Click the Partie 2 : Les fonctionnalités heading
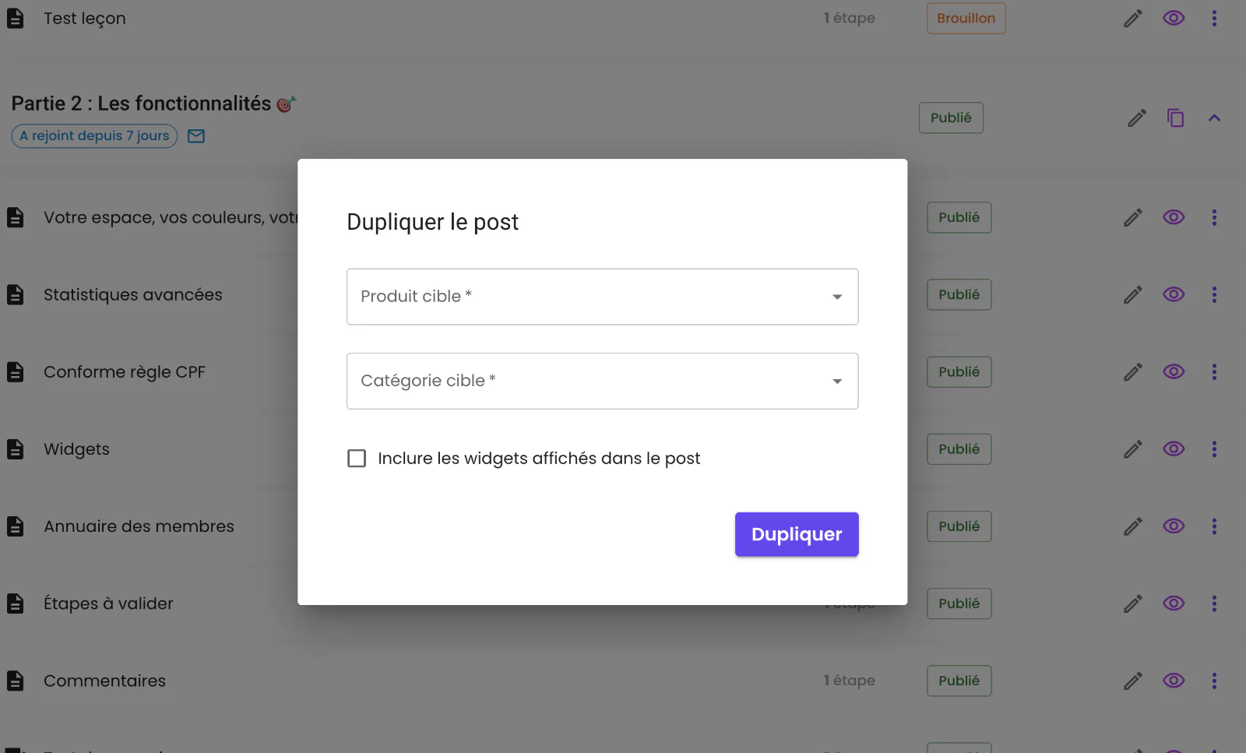The image size is (1246, 753). 141,104
